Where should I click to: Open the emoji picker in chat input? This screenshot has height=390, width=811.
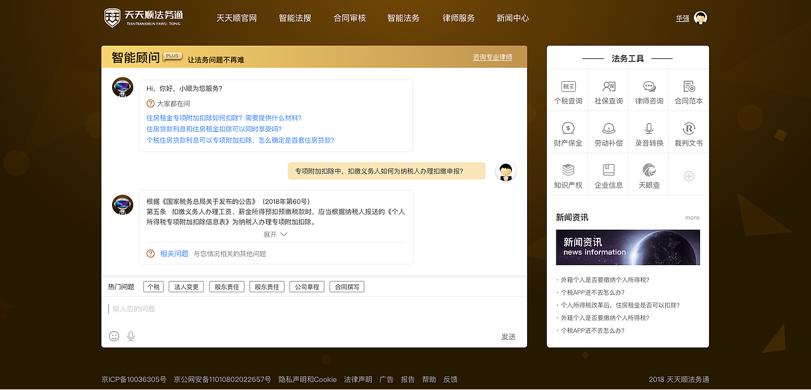click(114, 336)
